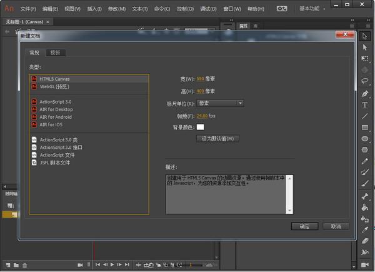
Task: Click the 设为默认值(M) button
Action: [217, 139]
